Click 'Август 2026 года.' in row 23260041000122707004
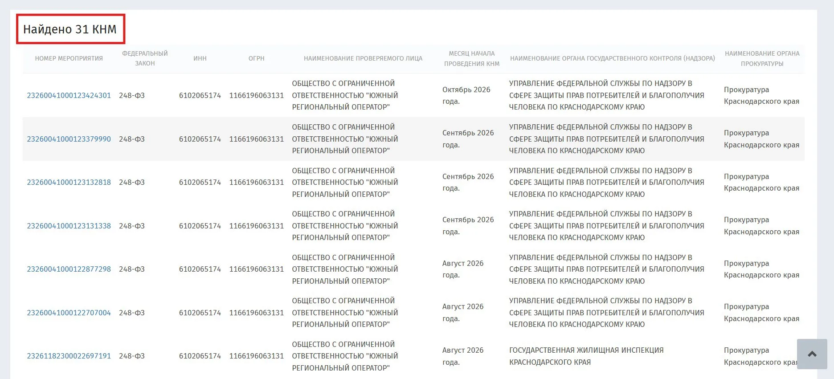The width and height of the screenshot is (834, 379). pyautogui.click(x=463, y=313)
